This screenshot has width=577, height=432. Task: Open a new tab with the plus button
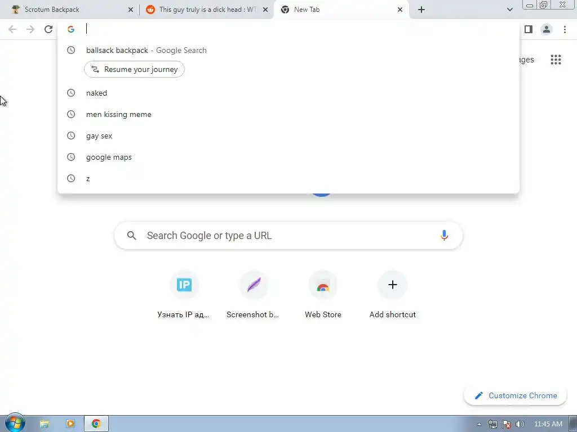click(421, 10)
